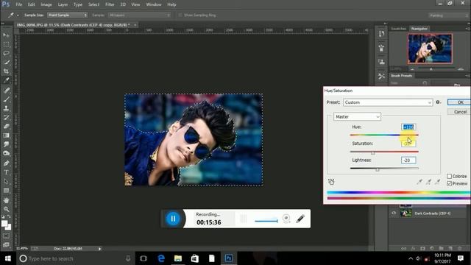
Task: Click the pen annotation icon on recorder bar
Action: click(300, 219)
